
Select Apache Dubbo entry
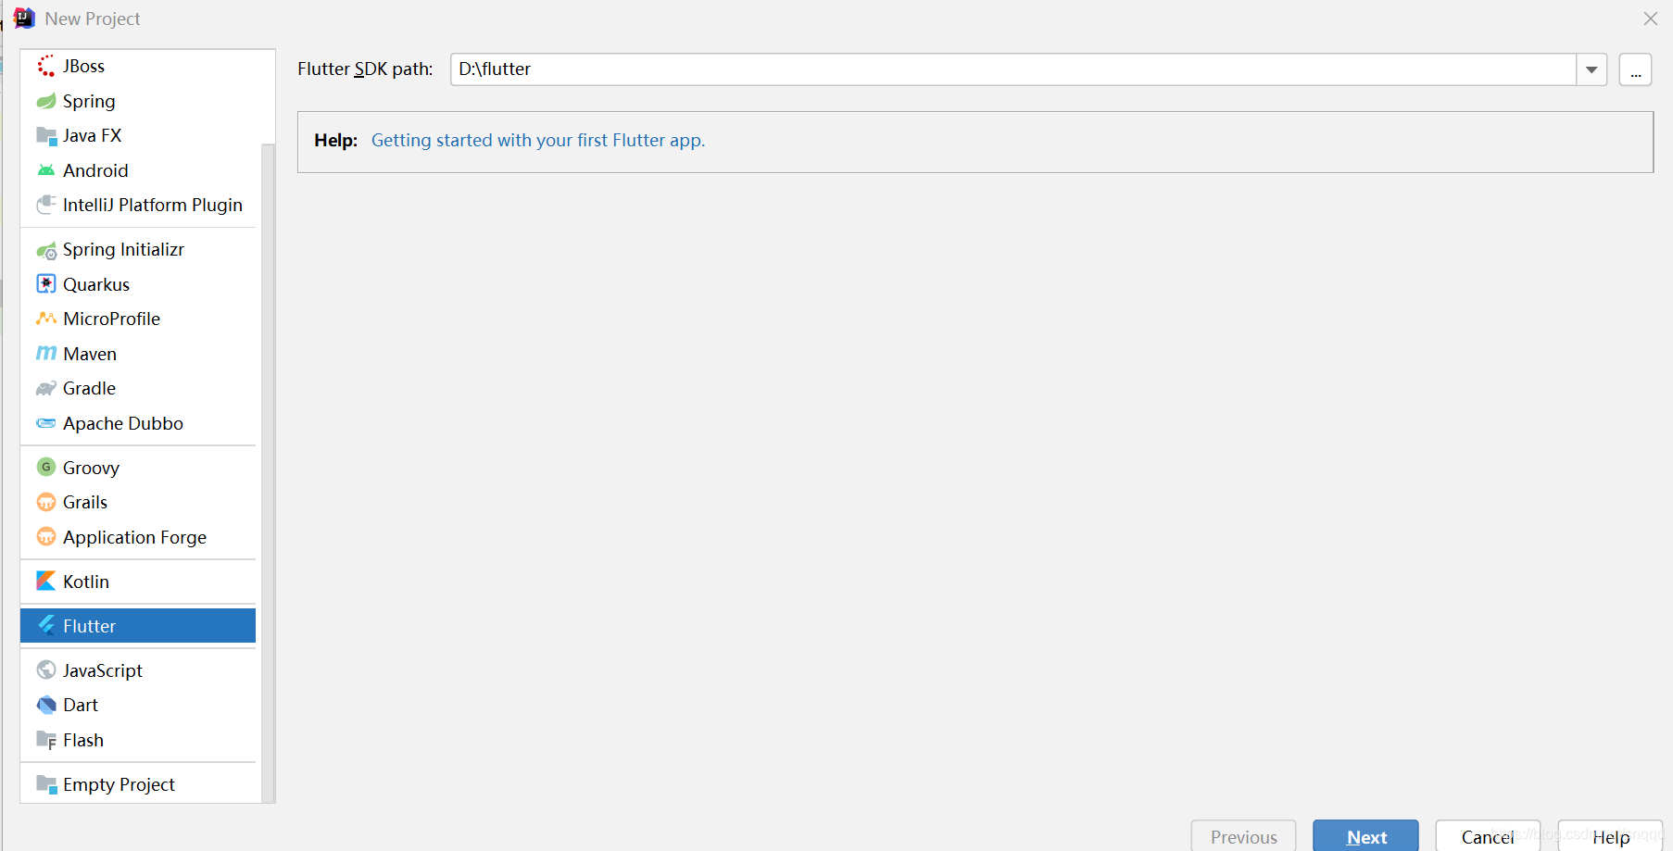point(138,423)
